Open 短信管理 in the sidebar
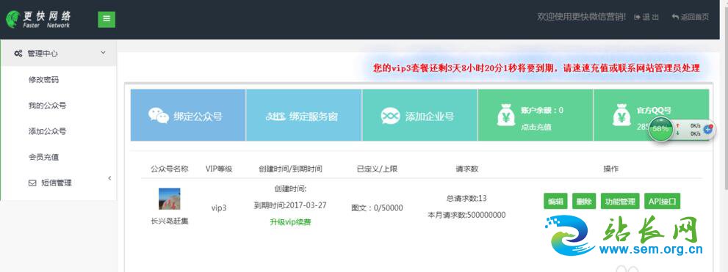This screenshot has height=272, width=728. coord(57,183)
